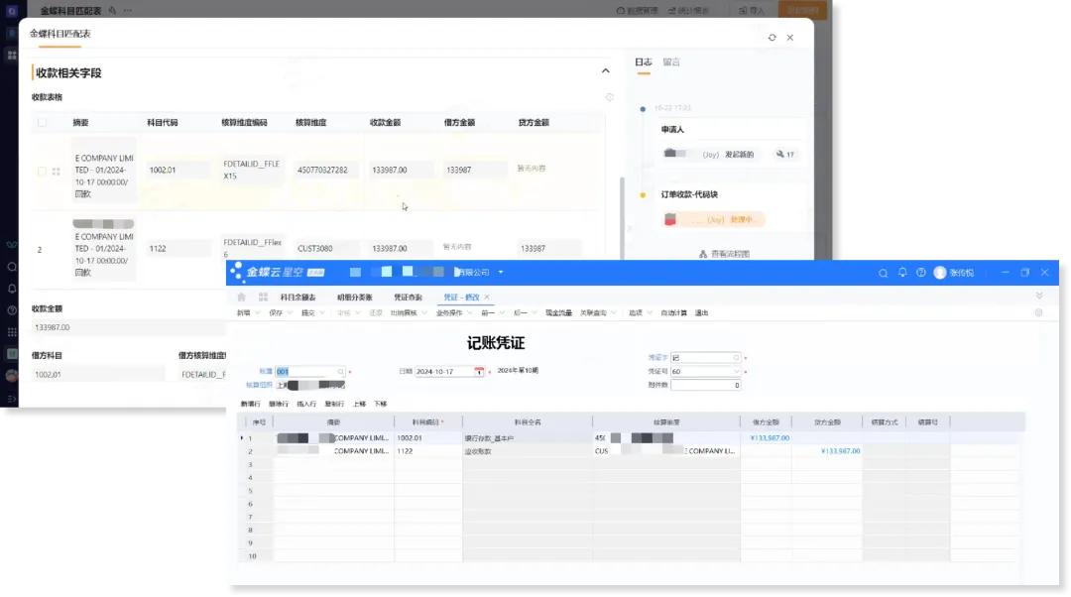Click the Kingdee home icon
1071x597 pixels.
pyautogui.click(x=241, y=298)
